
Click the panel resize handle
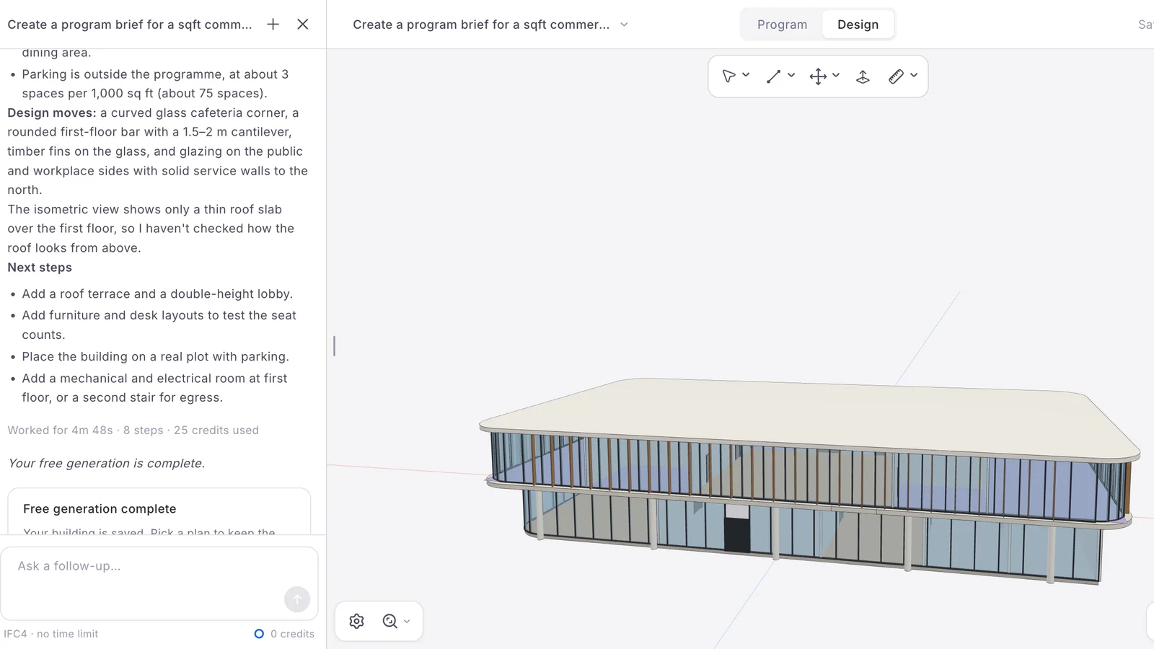pos(334,346)
